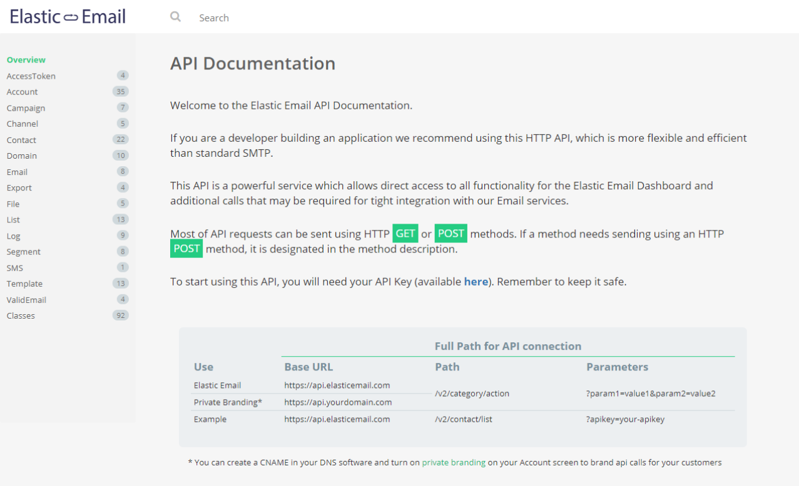Select Overview in the sidebar

pos(26,60)
